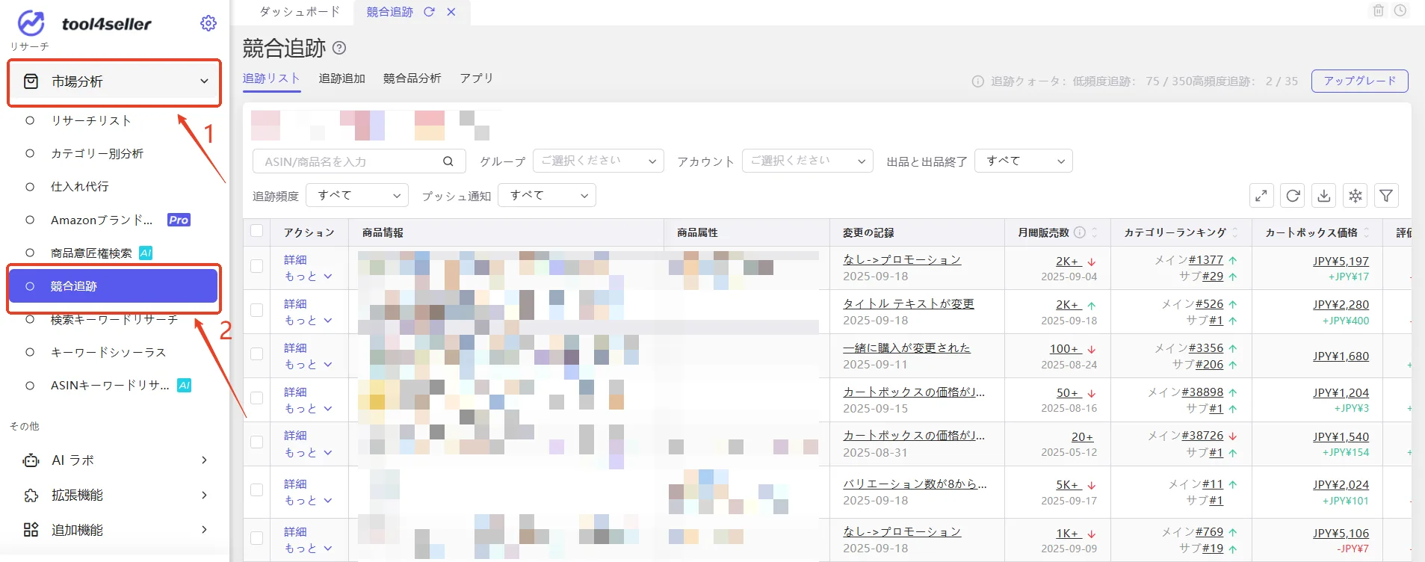The width and height of the screenshot is (1425, 562).
Task: Close the 競合追跡 tab
Action: click(x=451, y=12)
